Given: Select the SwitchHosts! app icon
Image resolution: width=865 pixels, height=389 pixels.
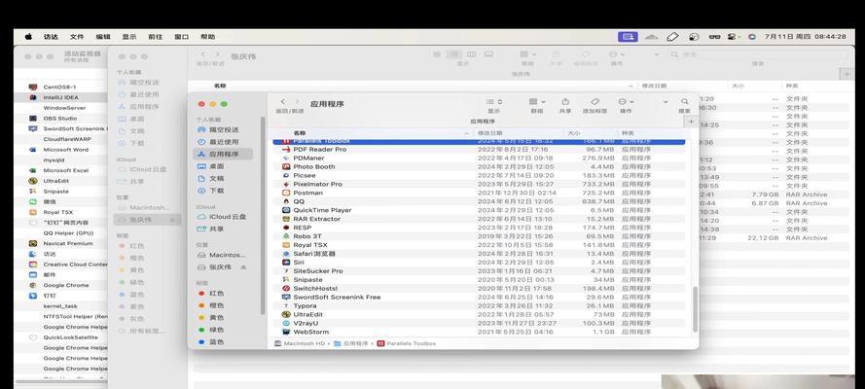Looking at the screenshot, I should pyautogui.click(x=286, y=288).
